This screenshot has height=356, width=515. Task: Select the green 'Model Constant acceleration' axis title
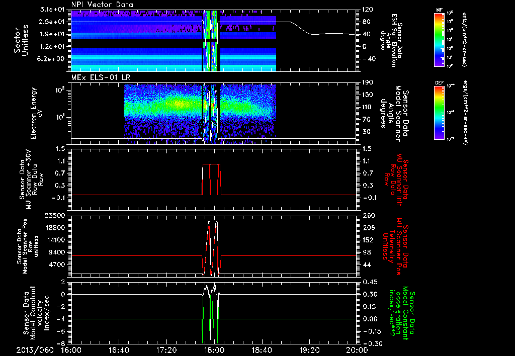[x=402, y=313]
